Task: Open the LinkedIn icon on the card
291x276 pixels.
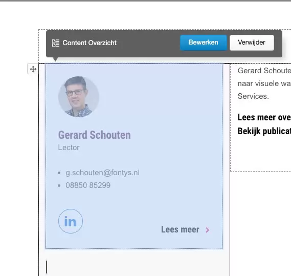Action: click(x=71, y=221)
